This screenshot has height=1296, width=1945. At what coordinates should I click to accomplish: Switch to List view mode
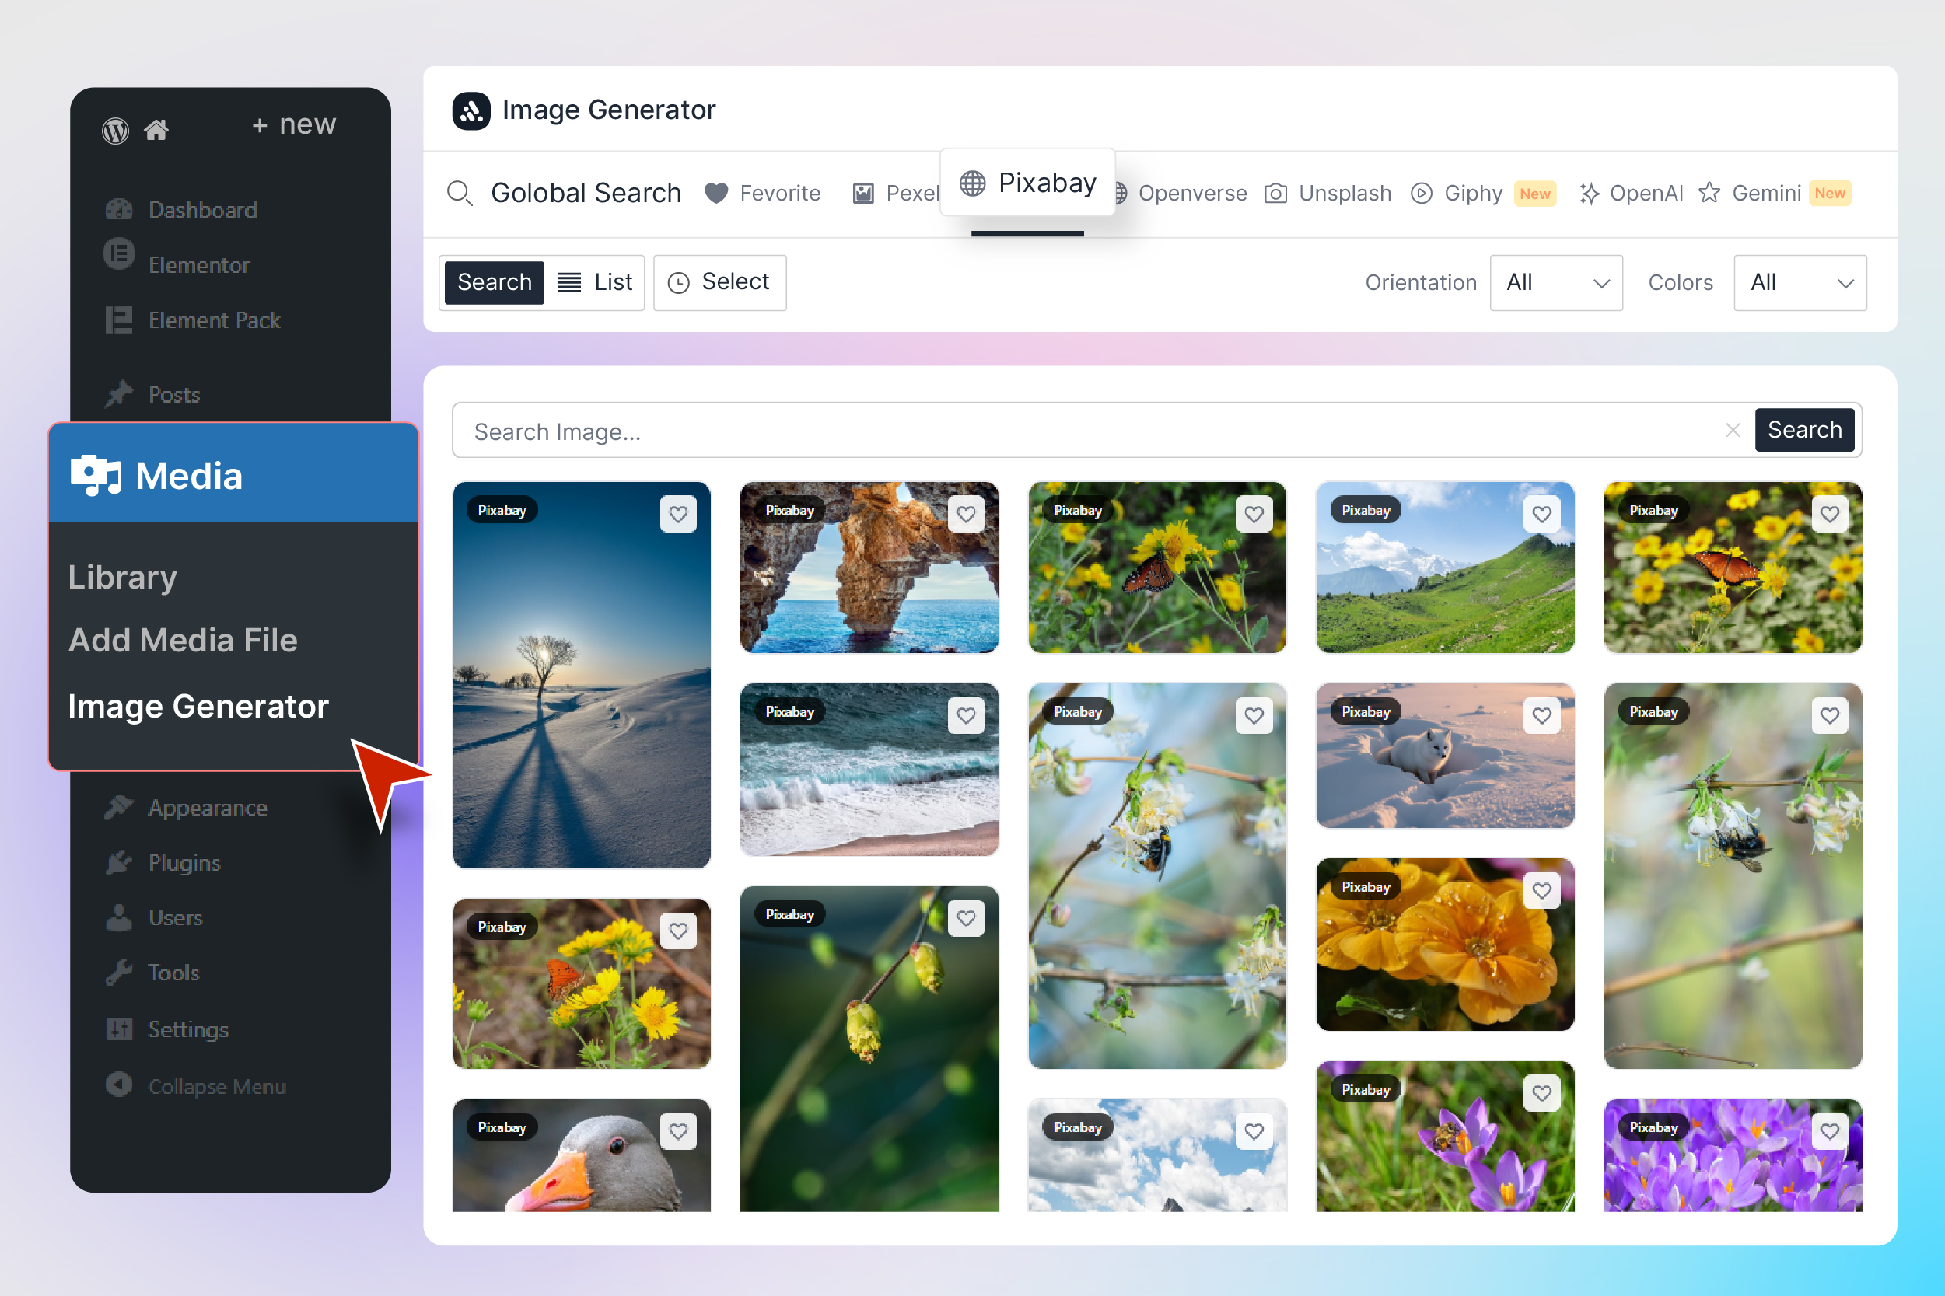(x=594, y=282)
